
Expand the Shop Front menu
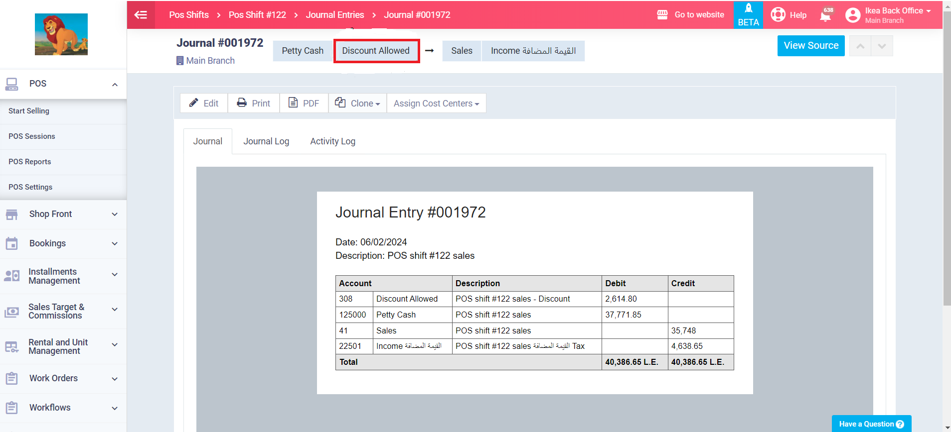coord(115,214)
